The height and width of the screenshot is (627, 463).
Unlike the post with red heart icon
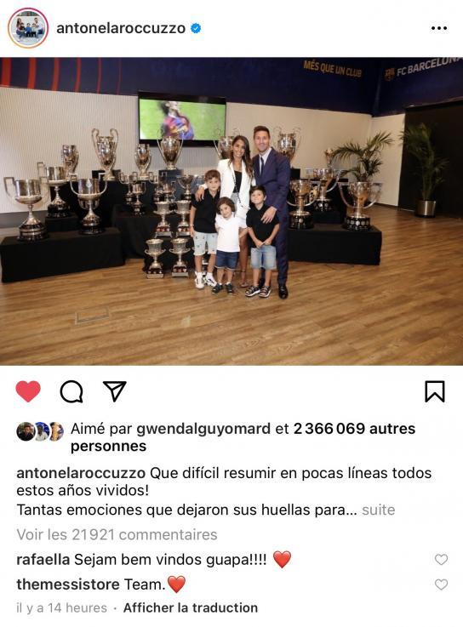point(28,391)
